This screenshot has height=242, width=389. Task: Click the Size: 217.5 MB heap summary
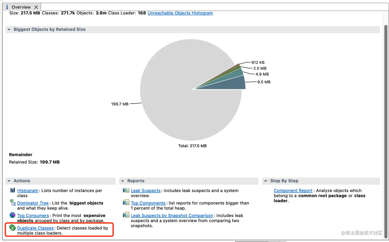point(25,13)
